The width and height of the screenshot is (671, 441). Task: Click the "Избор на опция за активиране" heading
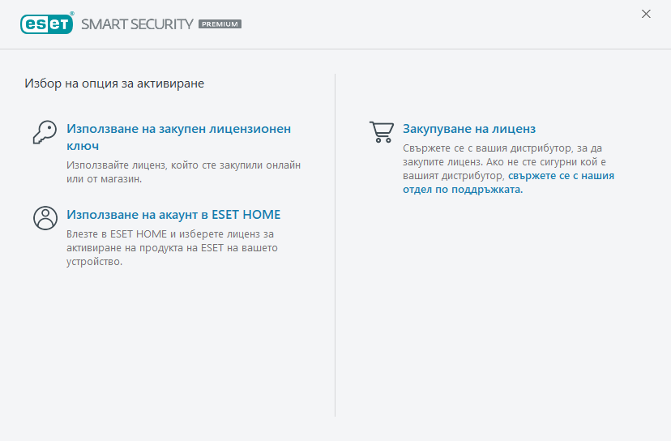click(x=113, y=83)
